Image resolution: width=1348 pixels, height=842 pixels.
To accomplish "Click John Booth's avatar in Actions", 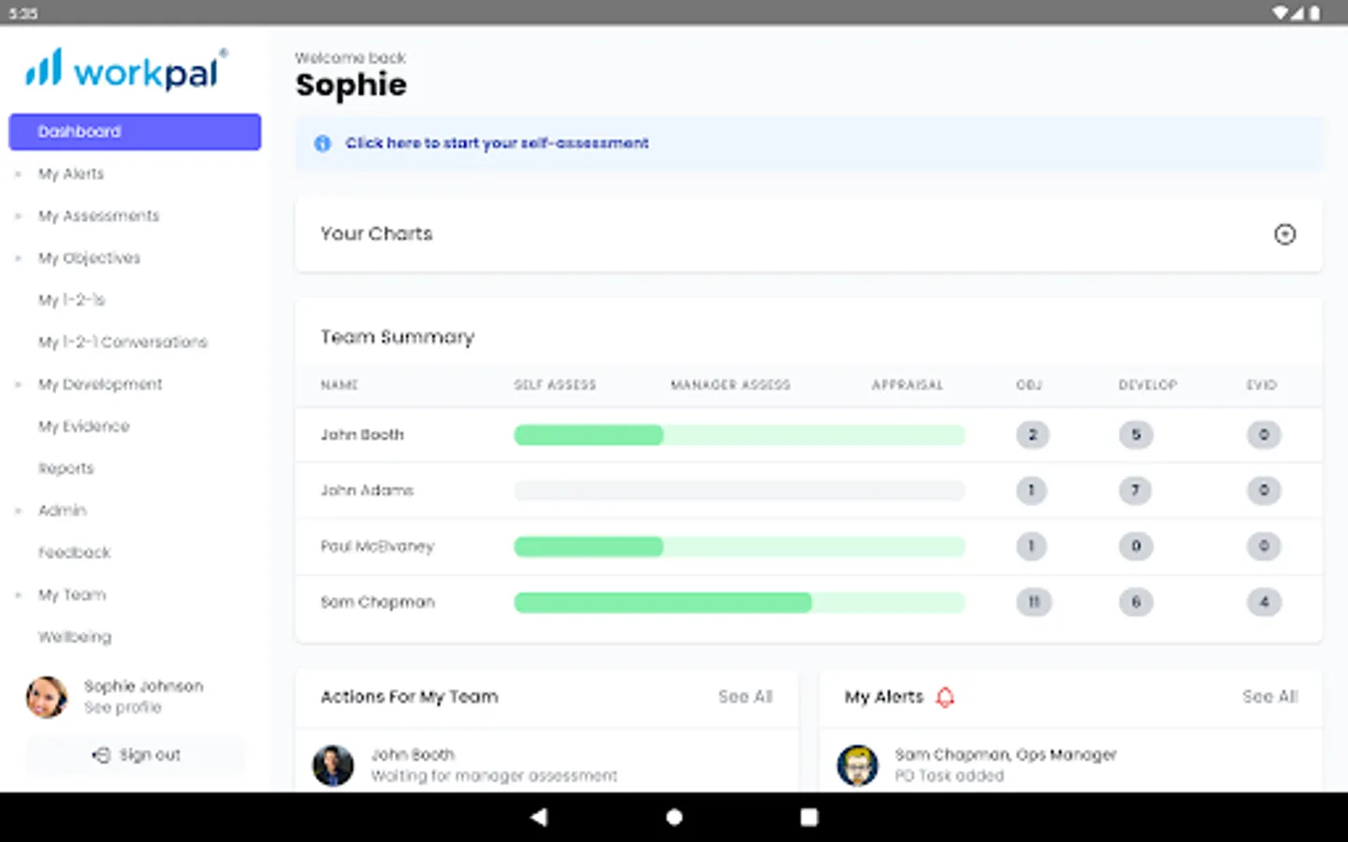I will (333, 765).
